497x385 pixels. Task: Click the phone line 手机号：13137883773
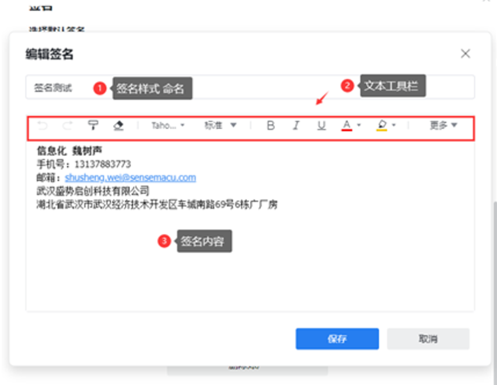pos(84,164)
